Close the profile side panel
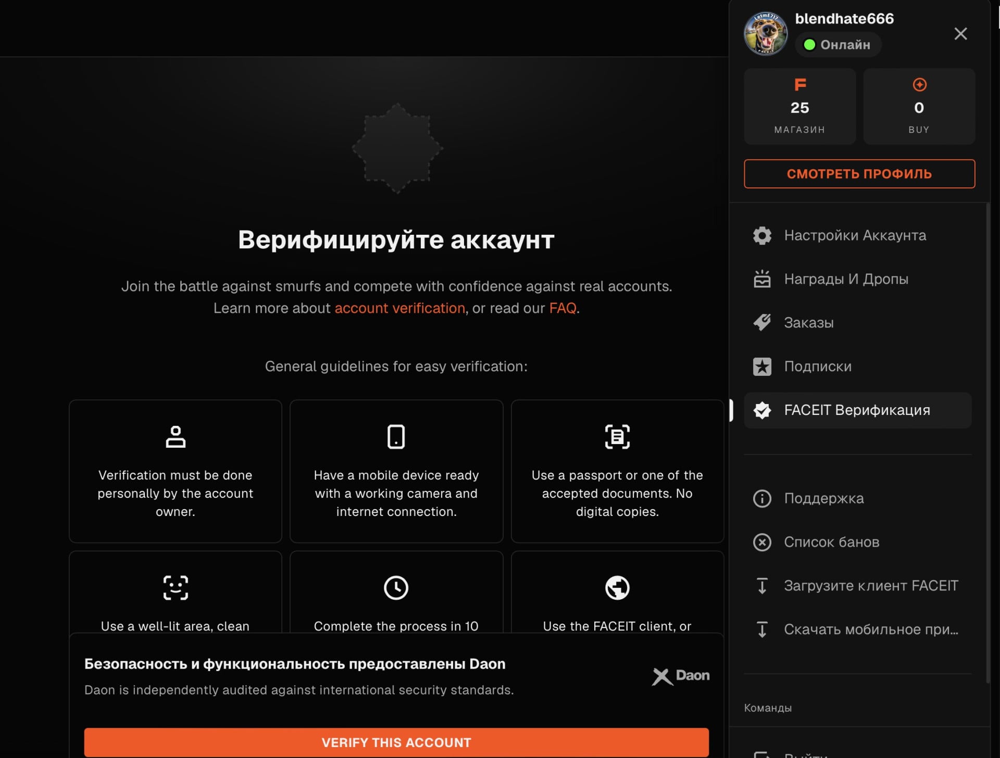This screenshot has height=758, width=1000. [x=960, y=34]
